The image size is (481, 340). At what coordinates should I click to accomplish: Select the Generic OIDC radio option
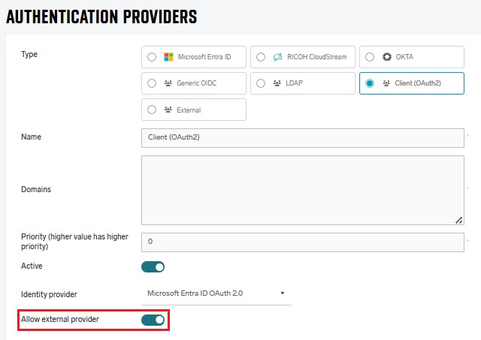[152, 83]
